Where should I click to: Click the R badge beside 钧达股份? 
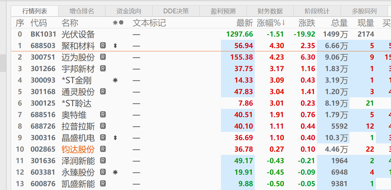[103, 149]
